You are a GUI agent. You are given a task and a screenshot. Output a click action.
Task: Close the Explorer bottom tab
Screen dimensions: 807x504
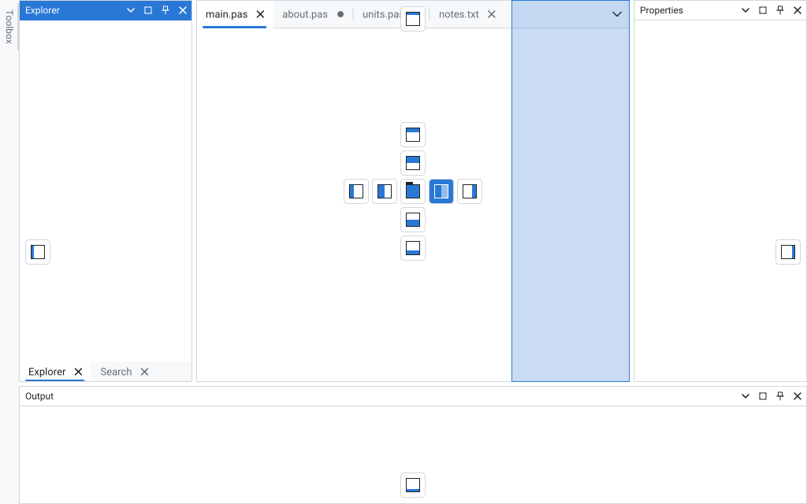(78, 372)
